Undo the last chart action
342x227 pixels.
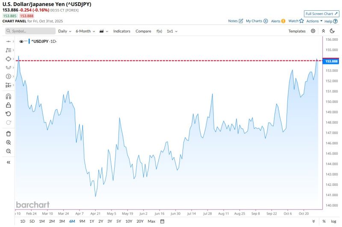coord(8,114)
